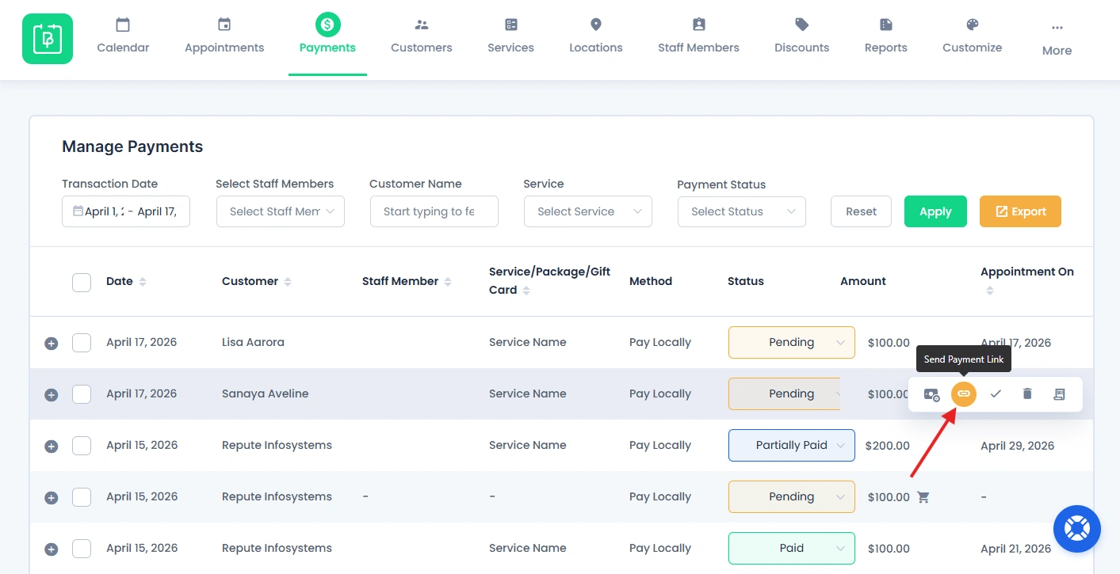Open the Select Staff Members dropdown

click(280, 211)
